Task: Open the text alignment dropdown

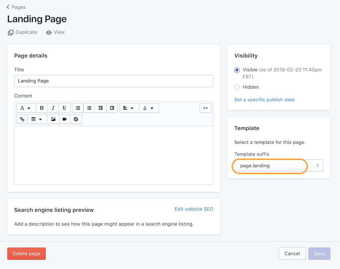Action: (x=129, y=108)
